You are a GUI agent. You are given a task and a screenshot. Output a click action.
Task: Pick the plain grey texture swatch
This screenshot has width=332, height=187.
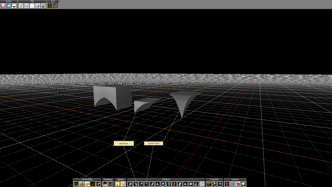coord(232,184)
